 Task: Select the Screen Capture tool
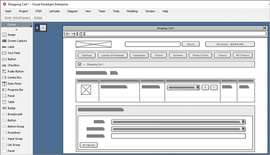point(17,41)
